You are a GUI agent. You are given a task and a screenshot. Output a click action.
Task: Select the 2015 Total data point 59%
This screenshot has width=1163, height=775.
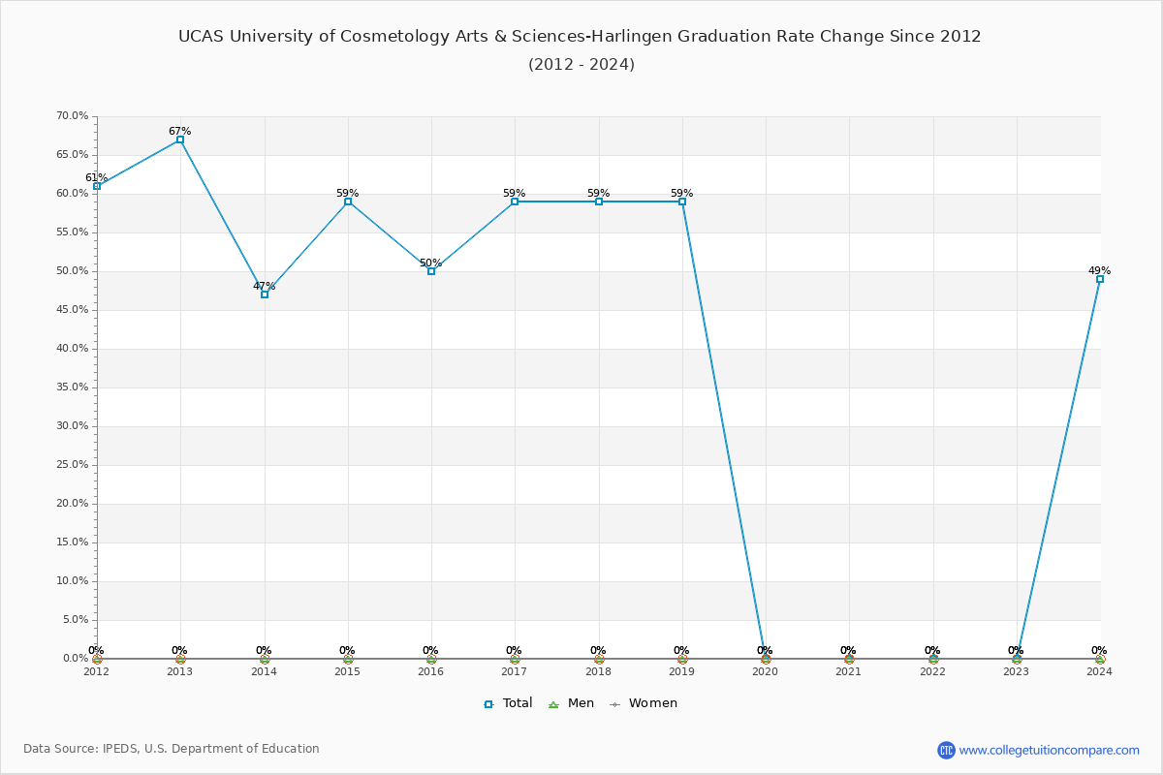point(348,201)
